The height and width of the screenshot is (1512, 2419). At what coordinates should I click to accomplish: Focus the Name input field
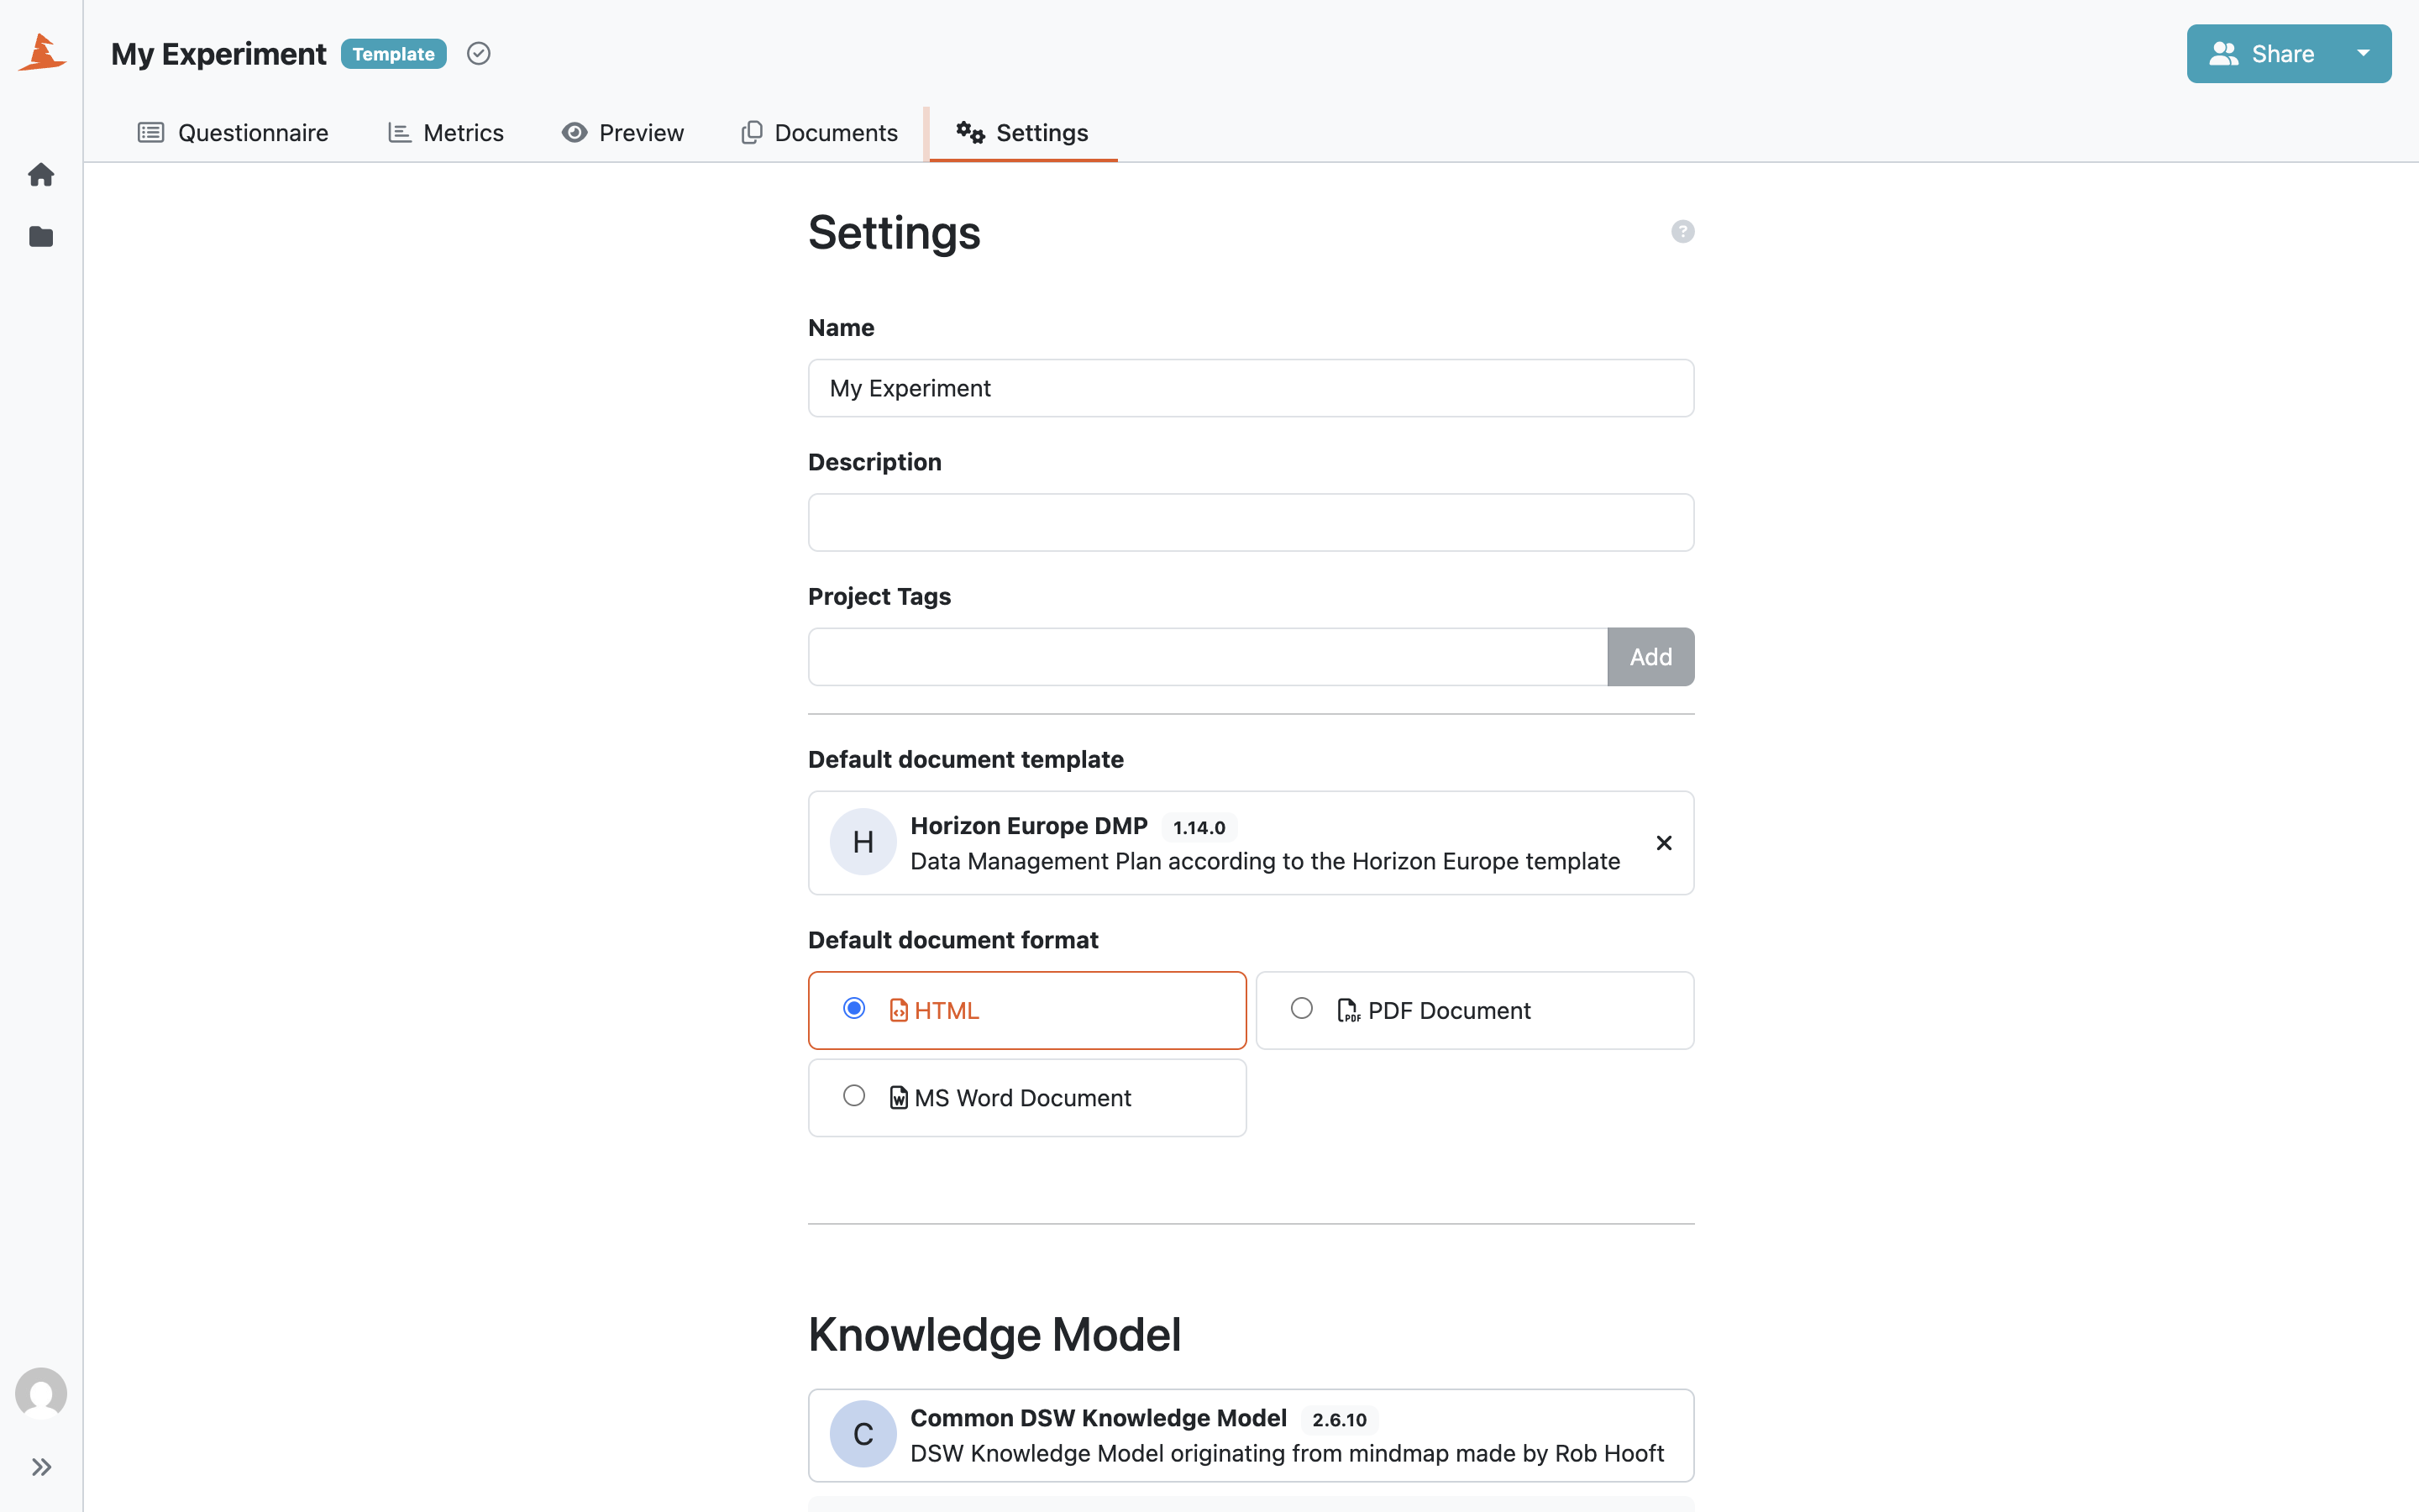[x=1251, y=388]
